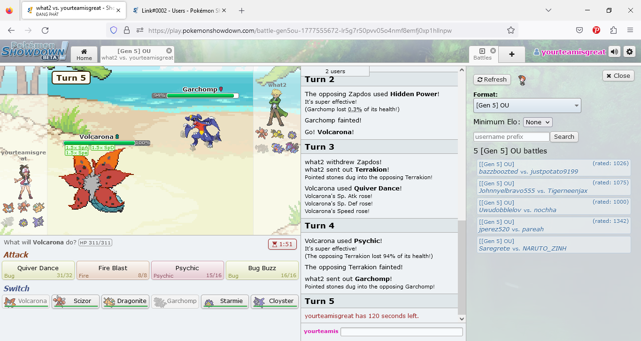Click the Search button
Viewport: 641px width, 341px height.
564,137
